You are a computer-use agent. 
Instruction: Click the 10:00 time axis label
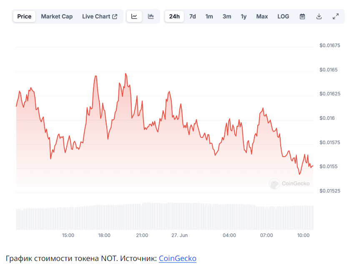click(x=304, y=235)
